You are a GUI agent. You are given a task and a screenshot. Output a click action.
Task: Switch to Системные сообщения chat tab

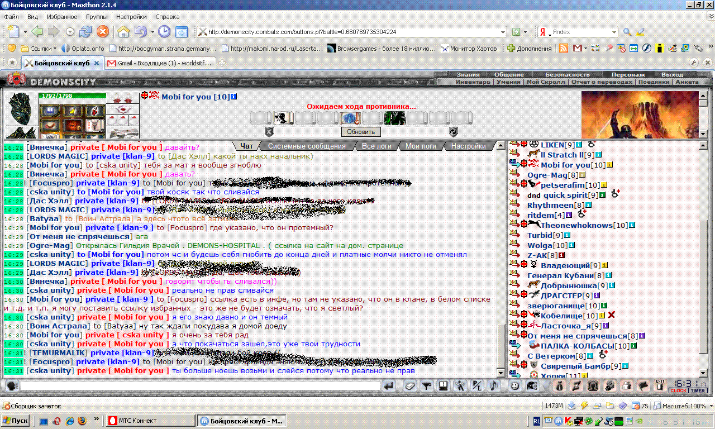tap(306, 146)
